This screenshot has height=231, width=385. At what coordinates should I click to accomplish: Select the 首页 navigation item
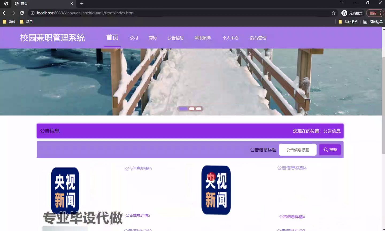point(112,37)
